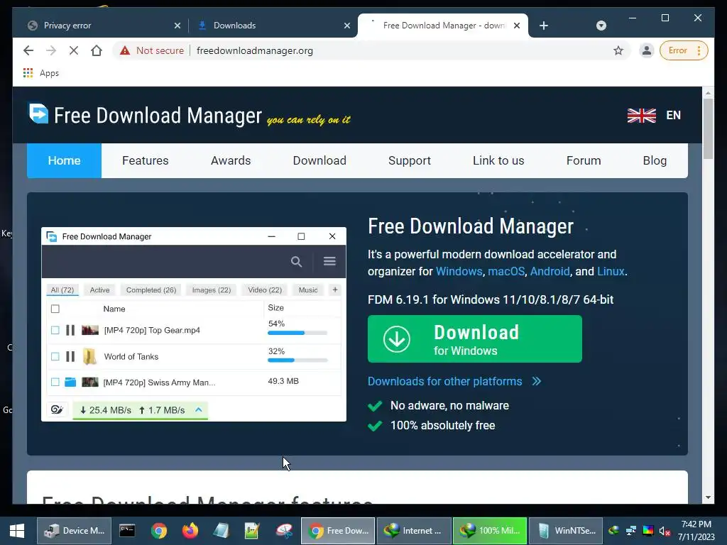
Task: Open the browser home page icon
Action: pyautogui.click(x=97, y=50)
